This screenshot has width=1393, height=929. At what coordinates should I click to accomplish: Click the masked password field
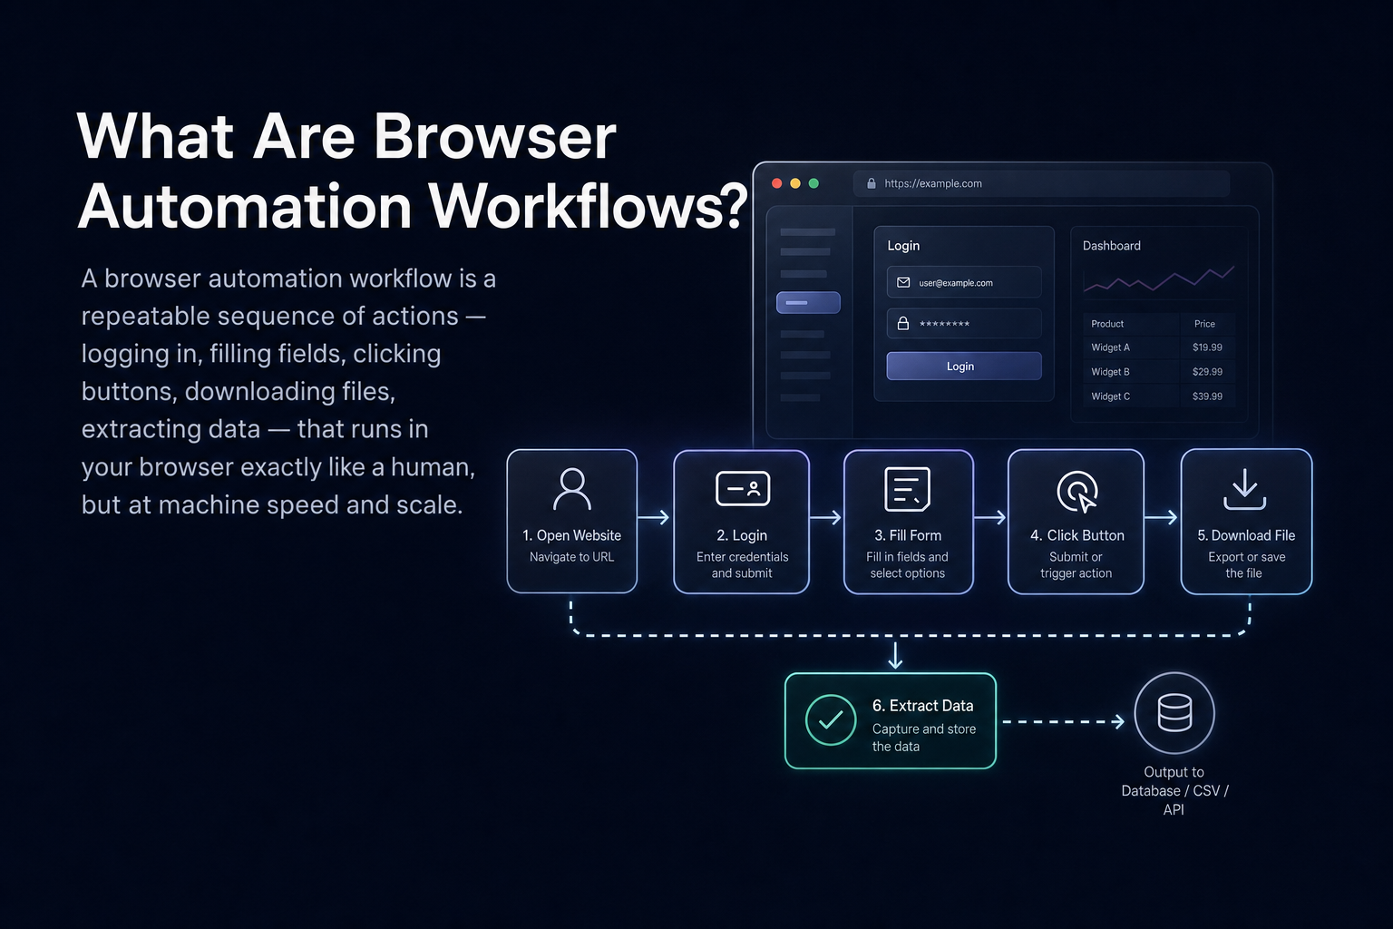pyautogui.click(x=964, y=323)
